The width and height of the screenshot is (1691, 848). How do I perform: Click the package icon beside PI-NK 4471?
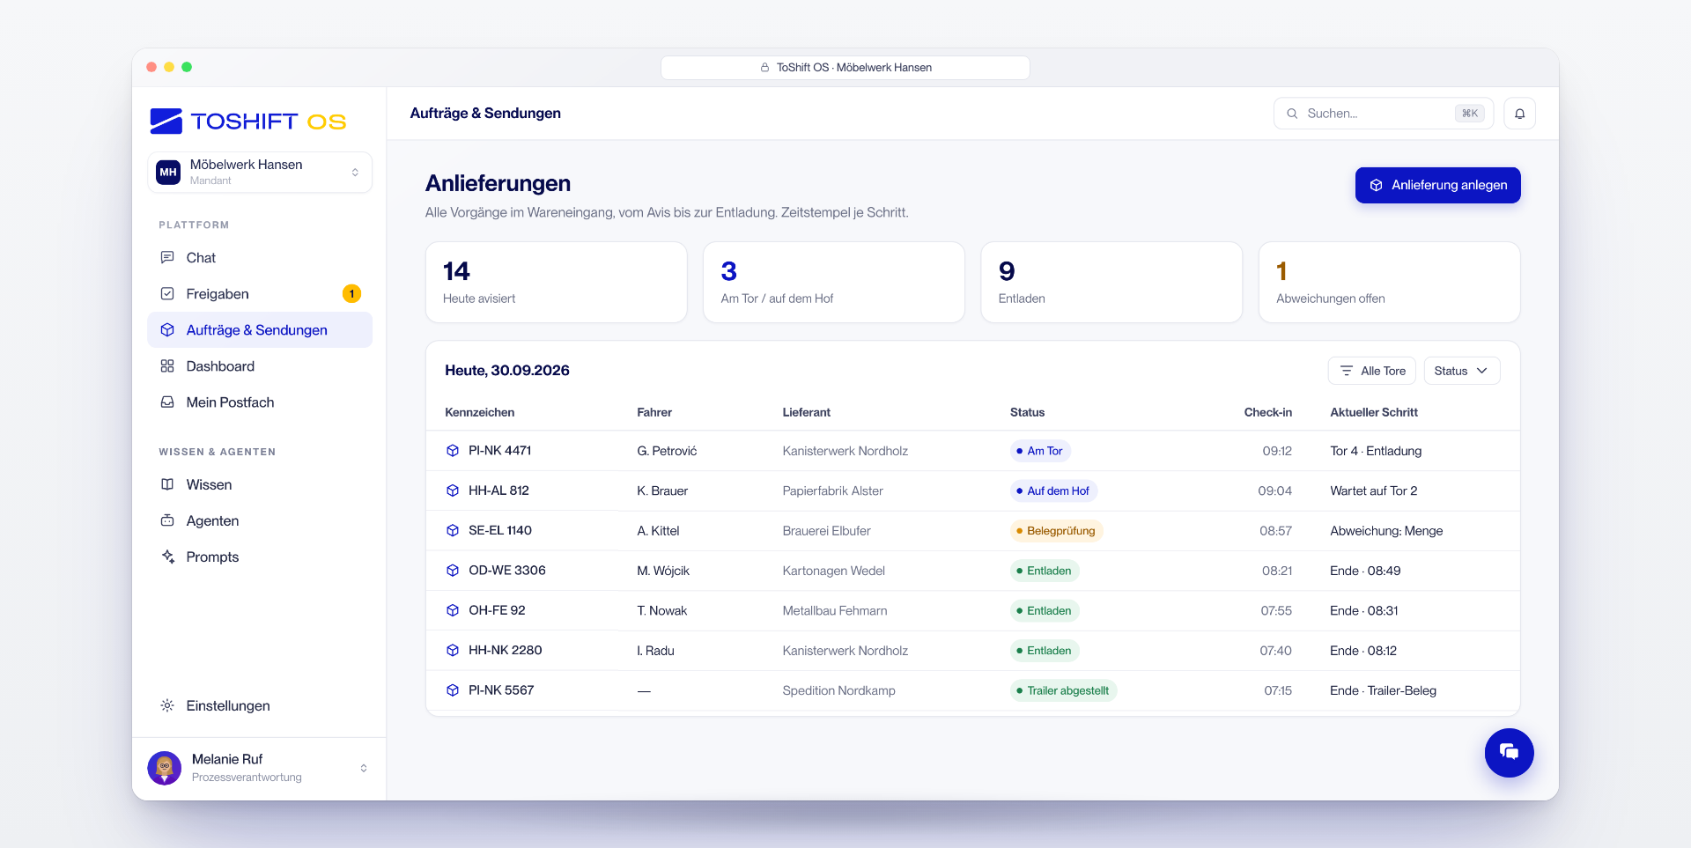coord(453,451)
